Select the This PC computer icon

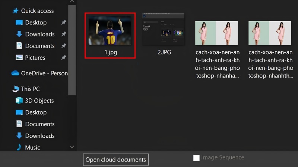(x=16, y=89)
